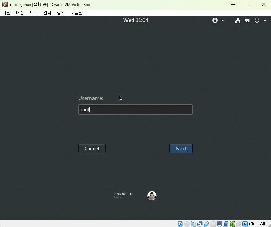Expand the system menu dropdown arrow
This screenshot has width=271, height=227.
265,20
